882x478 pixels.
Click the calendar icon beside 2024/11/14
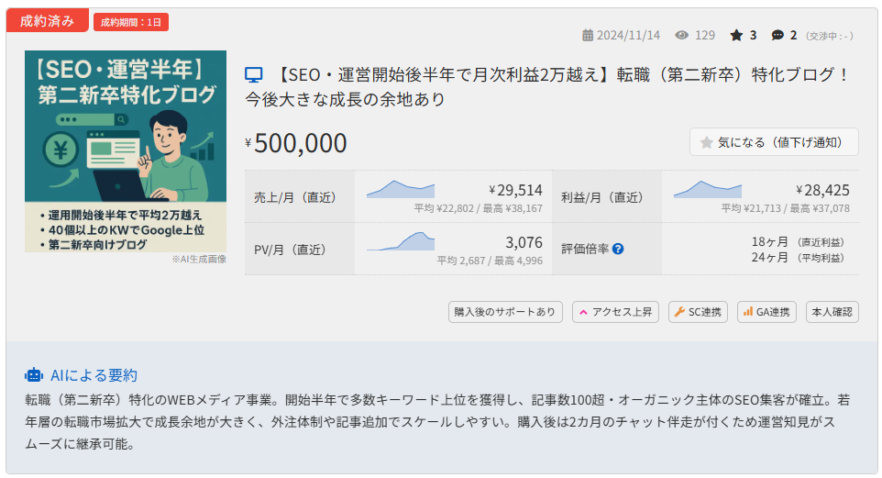[588, 36]
